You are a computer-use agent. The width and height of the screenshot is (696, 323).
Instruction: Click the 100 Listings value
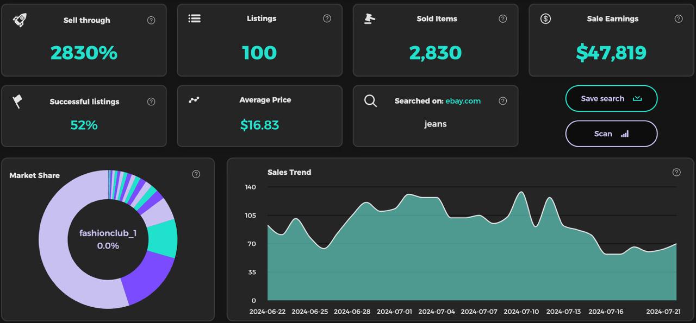[x=259, y=53]
